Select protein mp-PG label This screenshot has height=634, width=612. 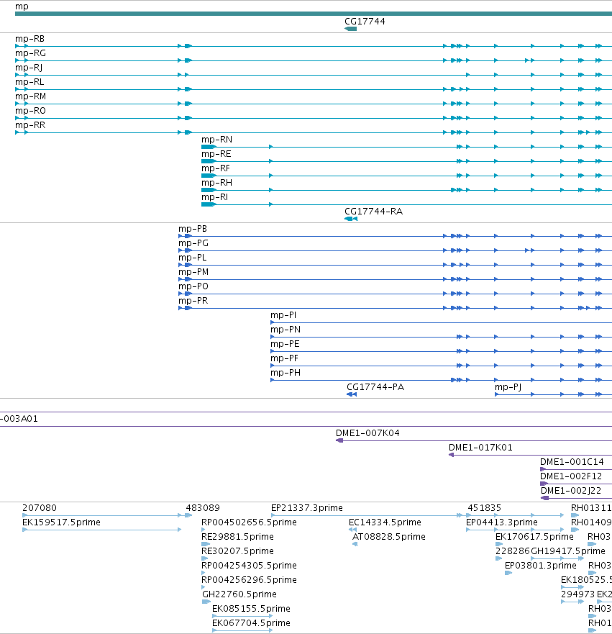point(193,243)
